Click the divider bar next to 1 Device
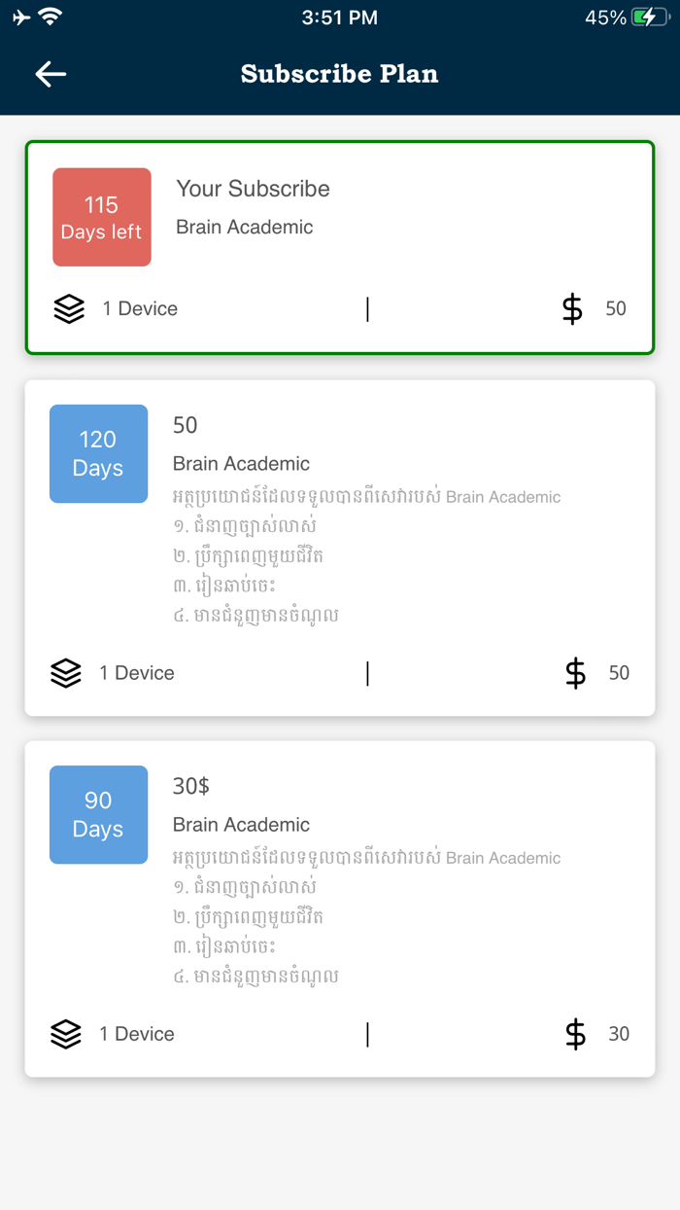Screen dimensions: 680x1210 [x=367, y=308]
